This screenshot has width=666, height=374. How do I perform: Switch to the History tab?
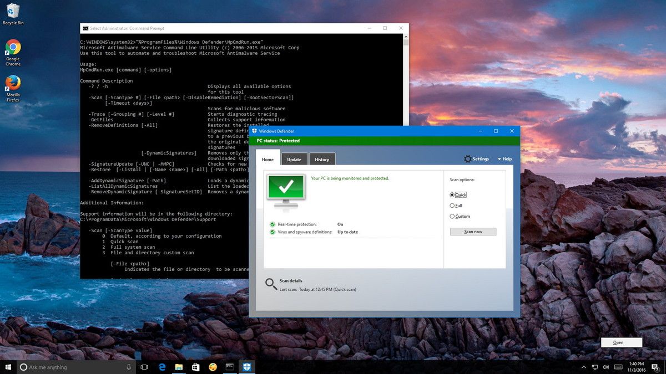pos(322,160)
